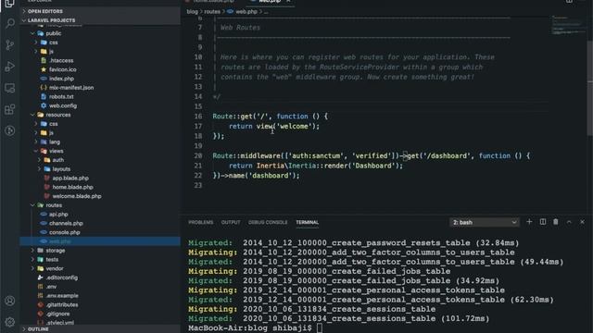This screenshot has width=593, height=333.
Task: Open index.php in public folder
Action: [61, 79]
